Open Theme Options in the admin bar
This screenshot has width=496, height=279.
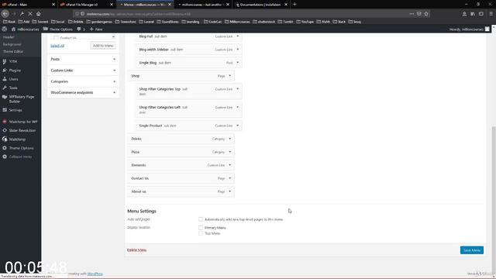58,29
